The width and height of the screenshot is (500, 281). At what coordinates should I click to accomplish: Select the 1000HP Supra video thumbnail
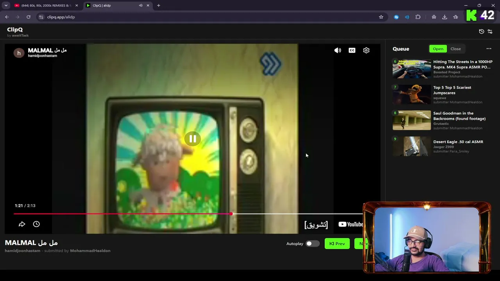tap(412, 69)
